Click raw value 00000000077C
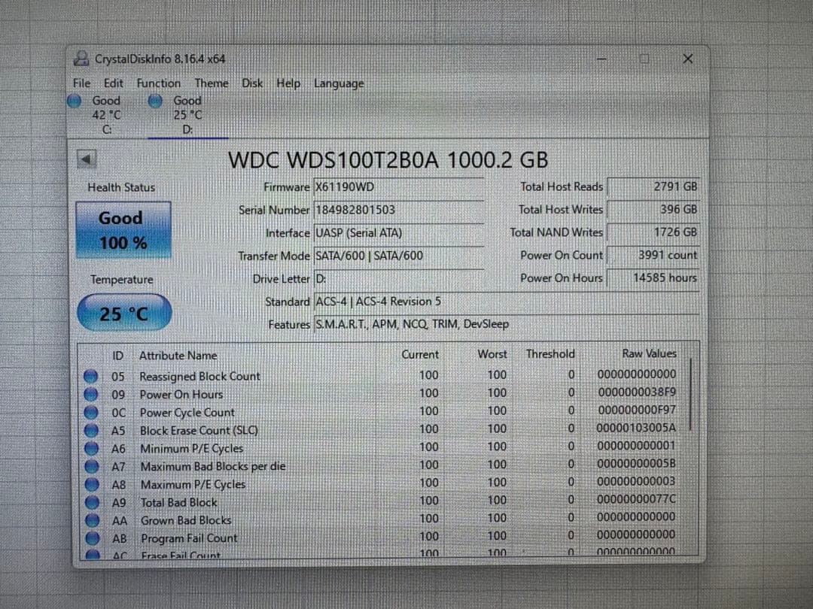 636,499
